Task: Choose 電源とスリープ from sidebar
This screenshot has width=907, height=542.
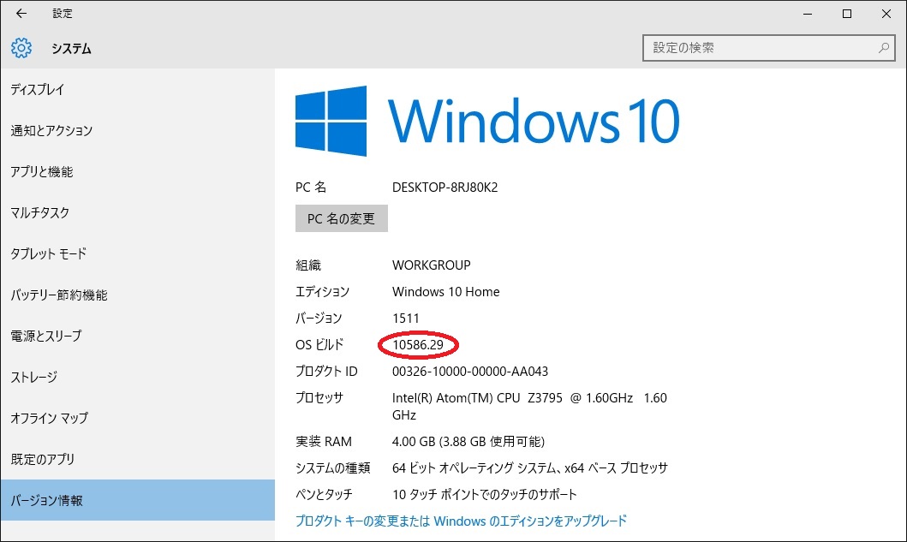Action: pos(46,337)
